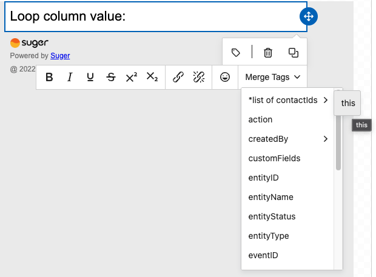Open the emoji picker
The height and width of the screenshot is (277, 376).
[225, 78]
